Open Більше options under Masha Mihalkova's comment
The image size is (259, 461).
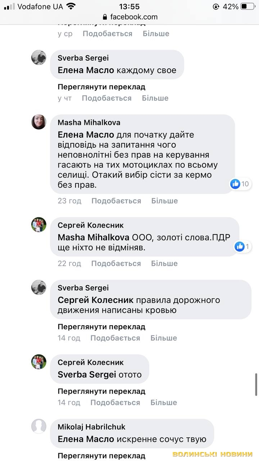coord(164,201)
